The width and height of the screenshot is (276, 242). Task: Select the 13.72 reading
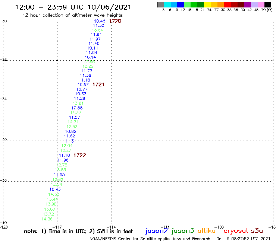point(48,214)
